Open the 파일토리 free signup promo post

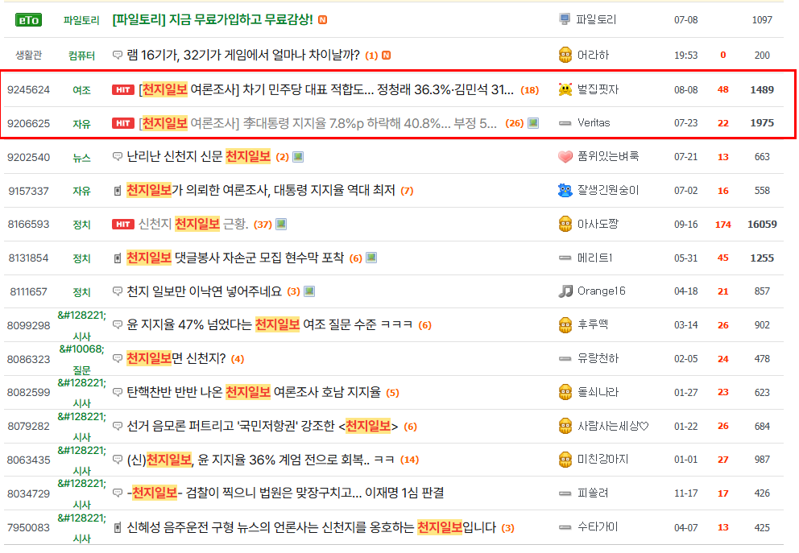tap(213, 20)
